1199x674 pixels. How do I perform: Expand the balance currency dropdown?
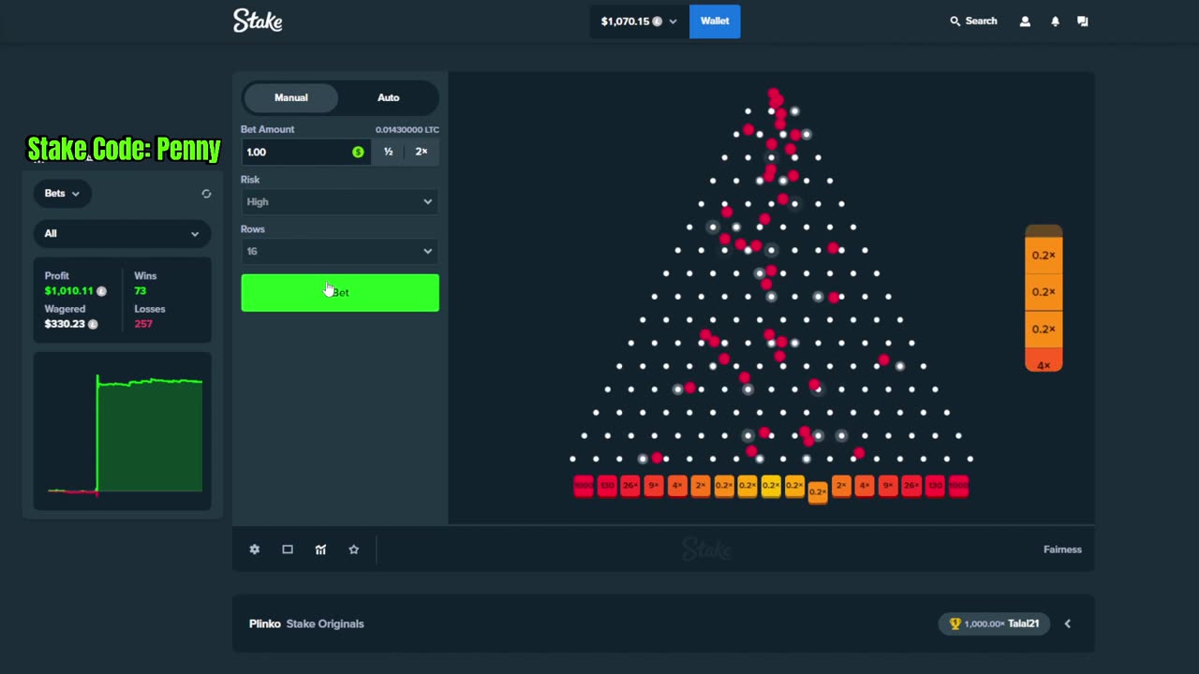point(673,22)
